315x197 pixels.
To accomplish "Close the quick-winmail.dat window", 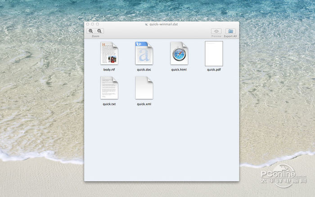I will 88,24.
